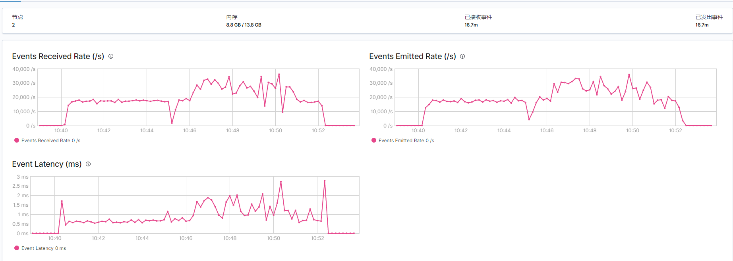Image resolution: width=733 pixels, height=261 pixels.
Task: Click the Events Emitted Rate (/s) chart title
Action: (412, 56)
